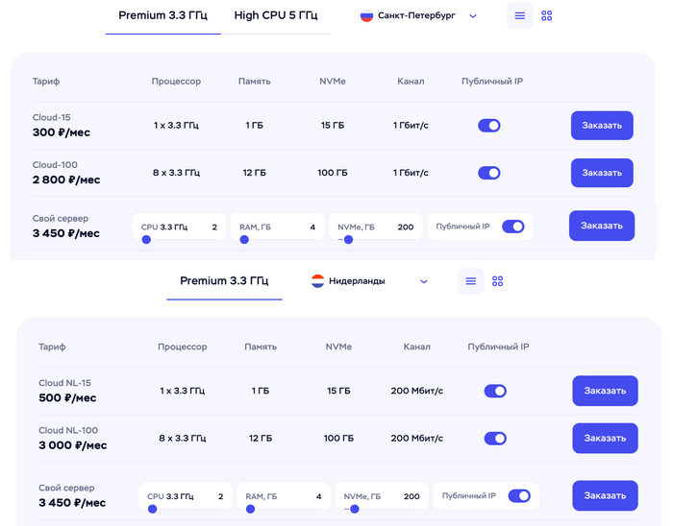Toggle public IP for Cloud NL-100 plan
The height and width of the screenshot is (526, 673).
(495, 439)
